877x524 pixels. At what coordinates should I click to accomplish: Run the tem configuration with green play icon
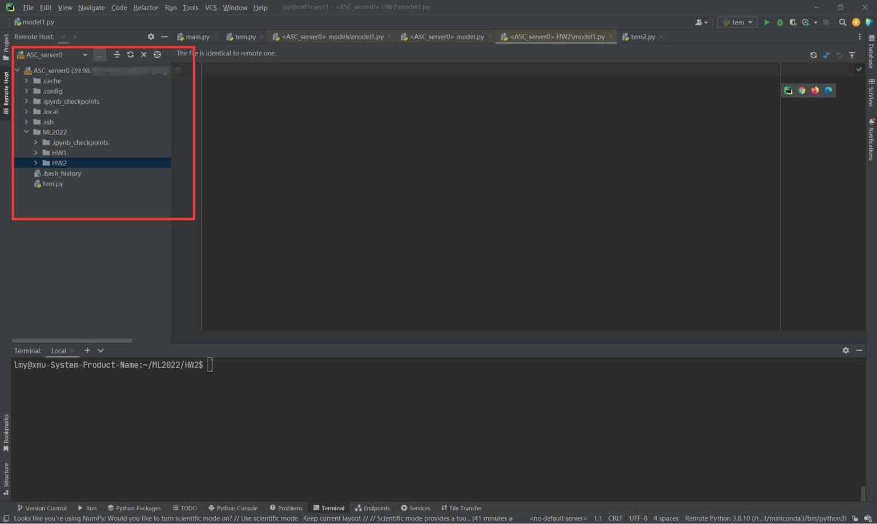point(766,22)
